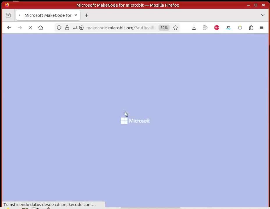Click the Microsoft logo on the page
This screenshot has width=270, height=209.
pos(135,121)
